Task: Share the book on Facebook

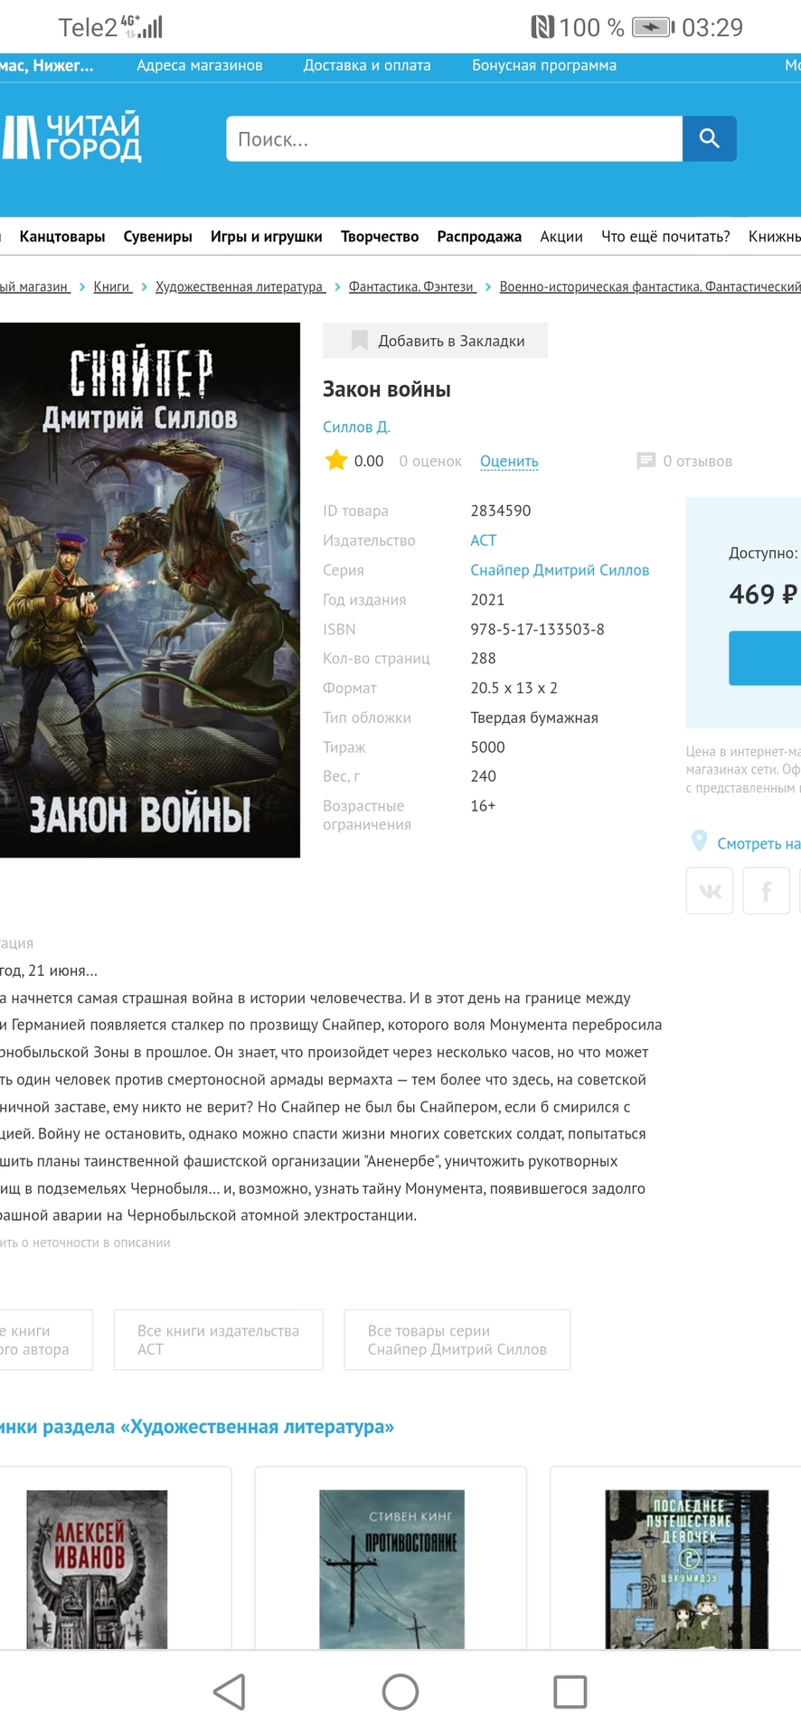Action: pyautogui.click(x=767, y=891)
